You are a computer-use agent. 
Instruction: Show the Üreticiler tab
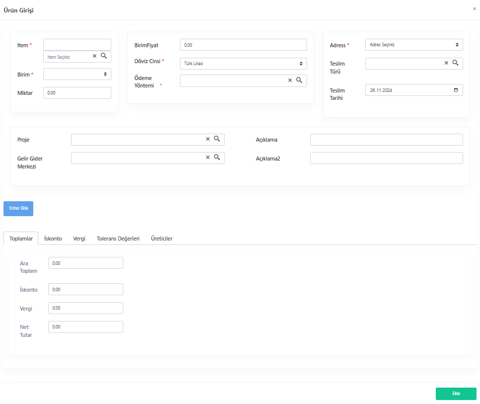coord(161,239)
